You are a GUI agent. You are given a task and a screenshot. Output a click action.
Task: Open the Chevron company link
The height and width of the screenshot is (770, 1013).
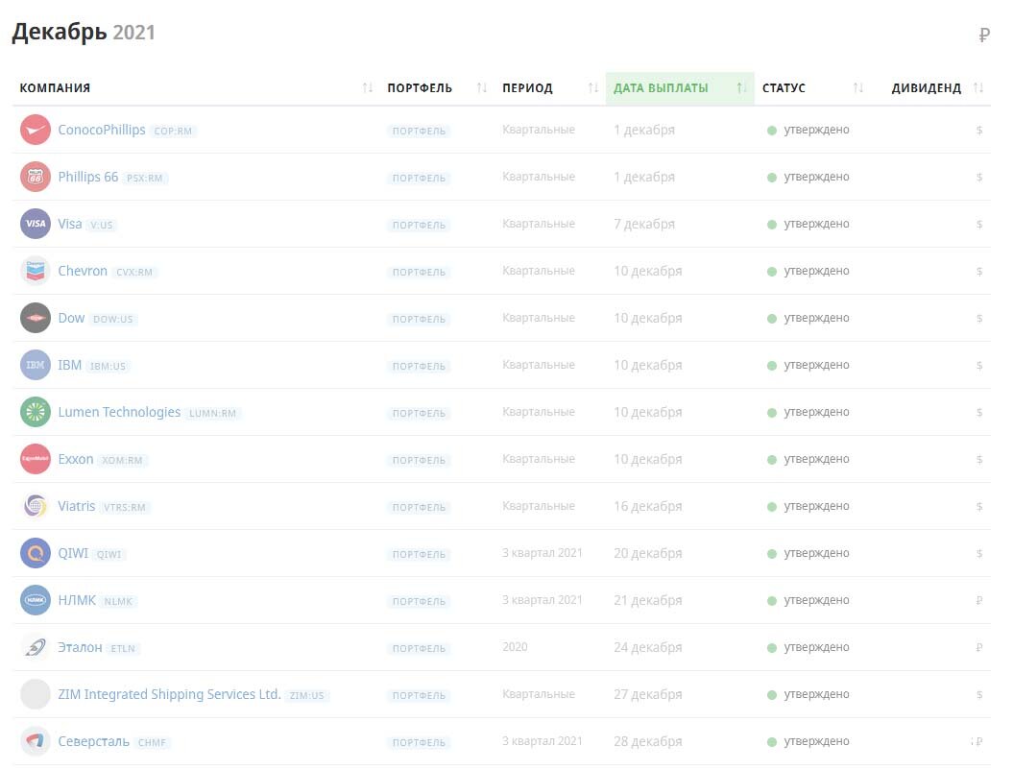point(83,271)
